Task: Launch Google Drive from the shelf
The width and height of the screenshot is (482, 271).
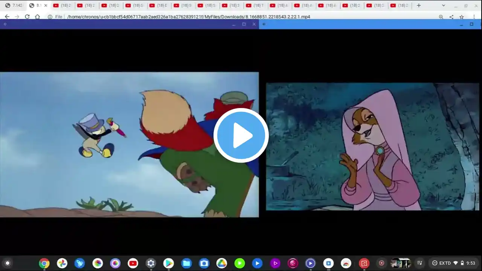Action: [x=222, y=263]
